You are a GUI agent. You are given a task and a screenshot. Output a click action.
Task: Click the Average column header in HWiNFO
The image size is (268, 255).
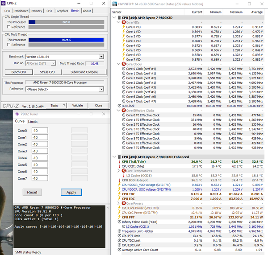click(257, 12)
